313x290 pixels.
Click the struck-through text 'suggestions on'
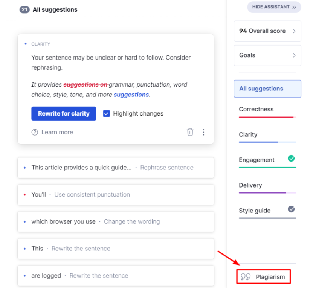coord(86,85)
